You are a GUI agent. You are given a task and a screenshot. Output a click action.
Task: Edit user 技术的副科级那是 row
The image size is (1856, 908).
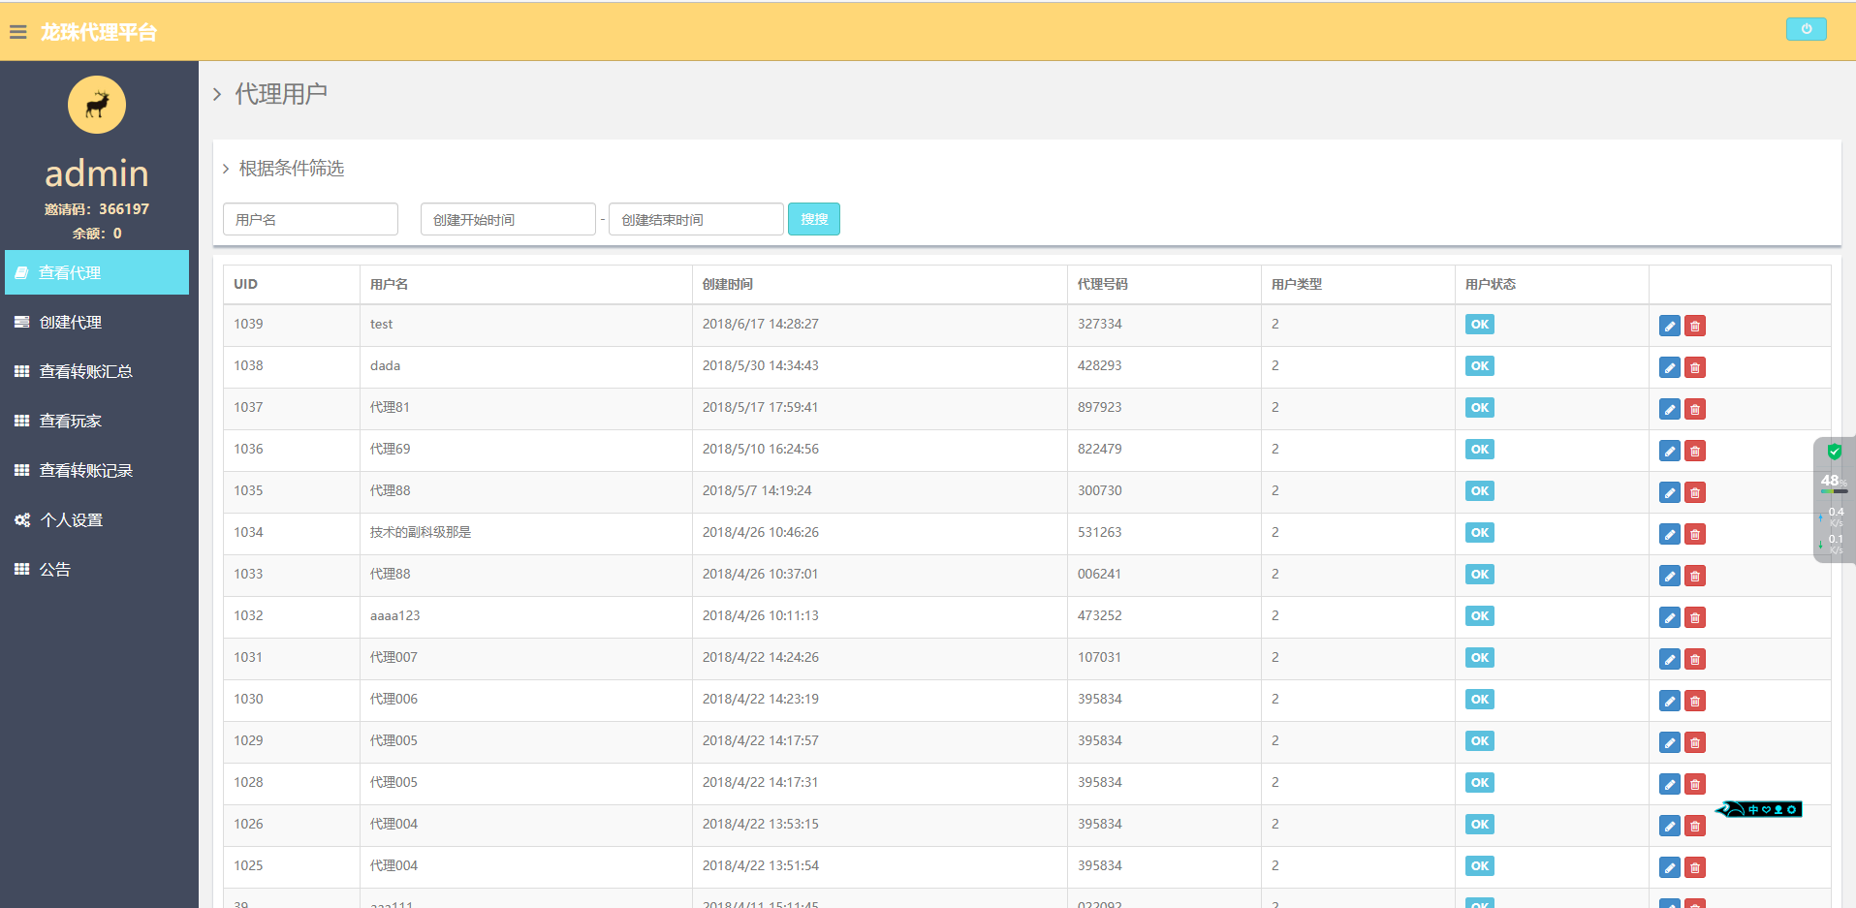pos(1669,534)
